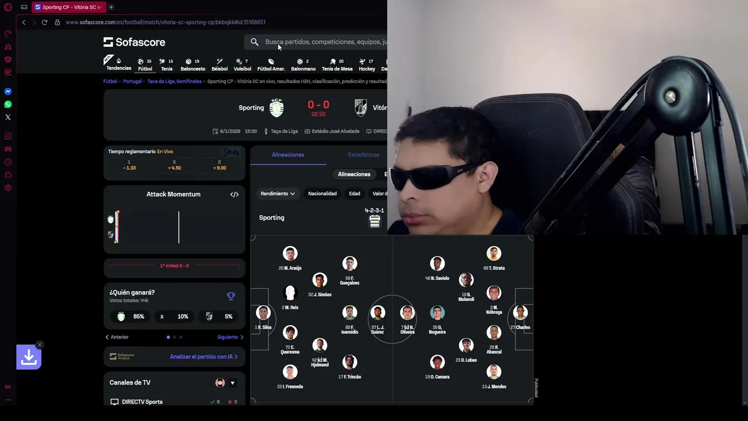The width and height of the screenshot is (748, 421).
Task: Expand the Rendimiento dropdown
Action: click(x=278, y=194)
